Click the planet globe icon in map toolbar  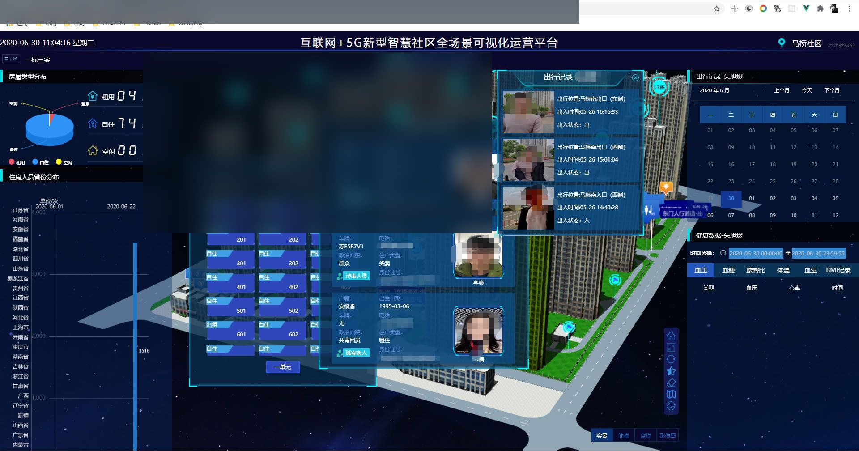point(671,406)
